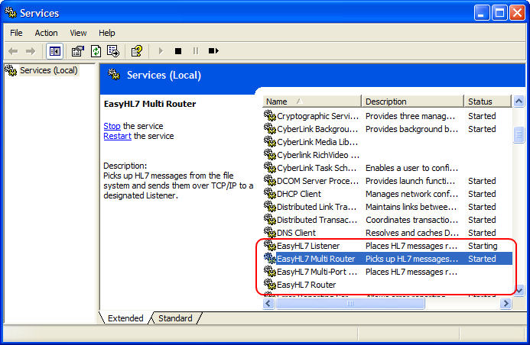Screen dimensions: 530x345
Task: Click 'Coordinates transactio...' description cell
Action: coord(411,220)
